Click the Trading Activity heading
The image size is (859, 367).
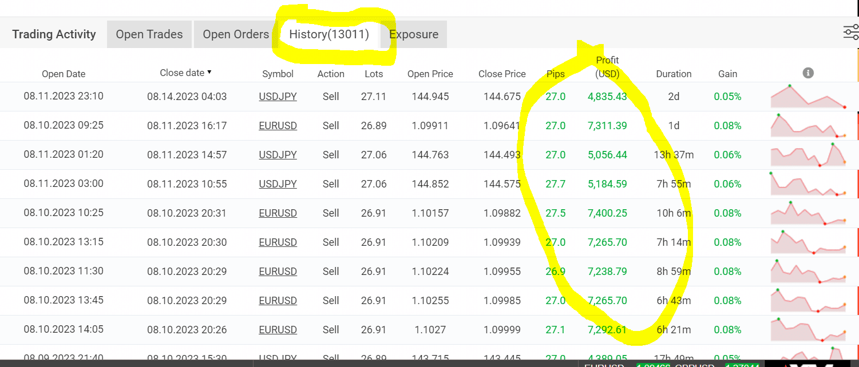tap(54, 34)
